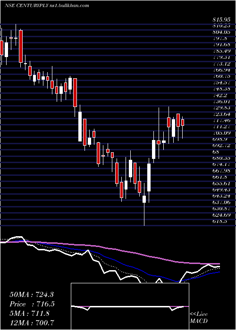Open the Live MACD inset chart
The width and height of the screenshot is (236, 330).
[x=130, y=306]
